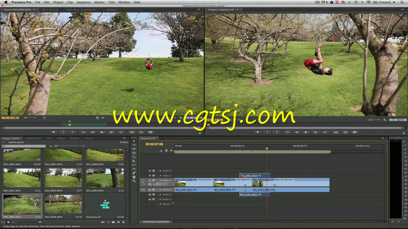This screenshot has height=229, width=408.
Task: Mute Audio 1 track speaker
Action: [x=149, y=190]
